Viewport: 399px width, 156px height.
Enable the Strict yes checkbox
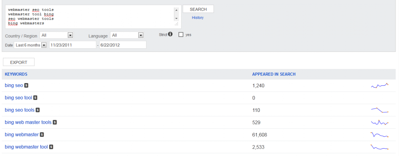181,35
